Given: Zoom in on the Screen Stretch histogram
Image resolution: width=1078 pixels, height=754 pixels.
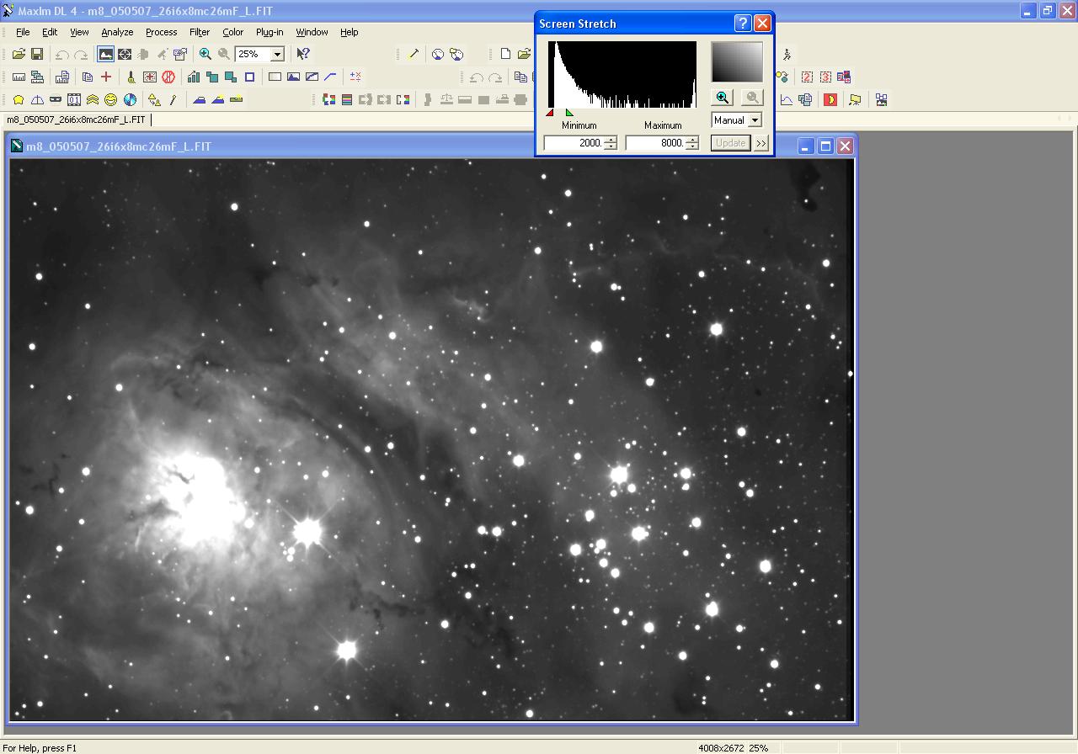Looking at the screenshot, I should [723, 98].
